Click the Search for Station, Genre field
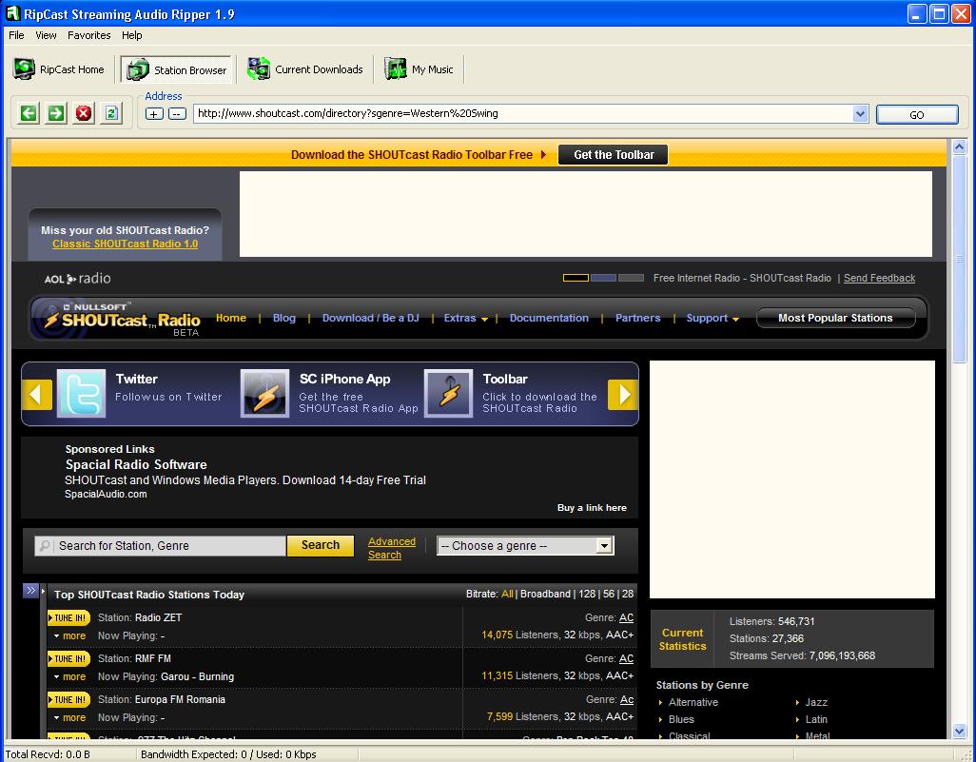Image resolution: width=976 pixels, height=762 pixels. coord(161,546)
